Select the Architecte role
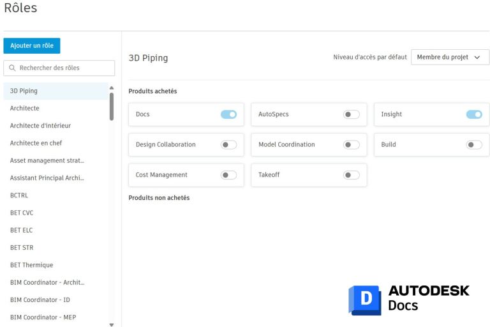Viewport: 490px width, 327px height. (56, 109)
